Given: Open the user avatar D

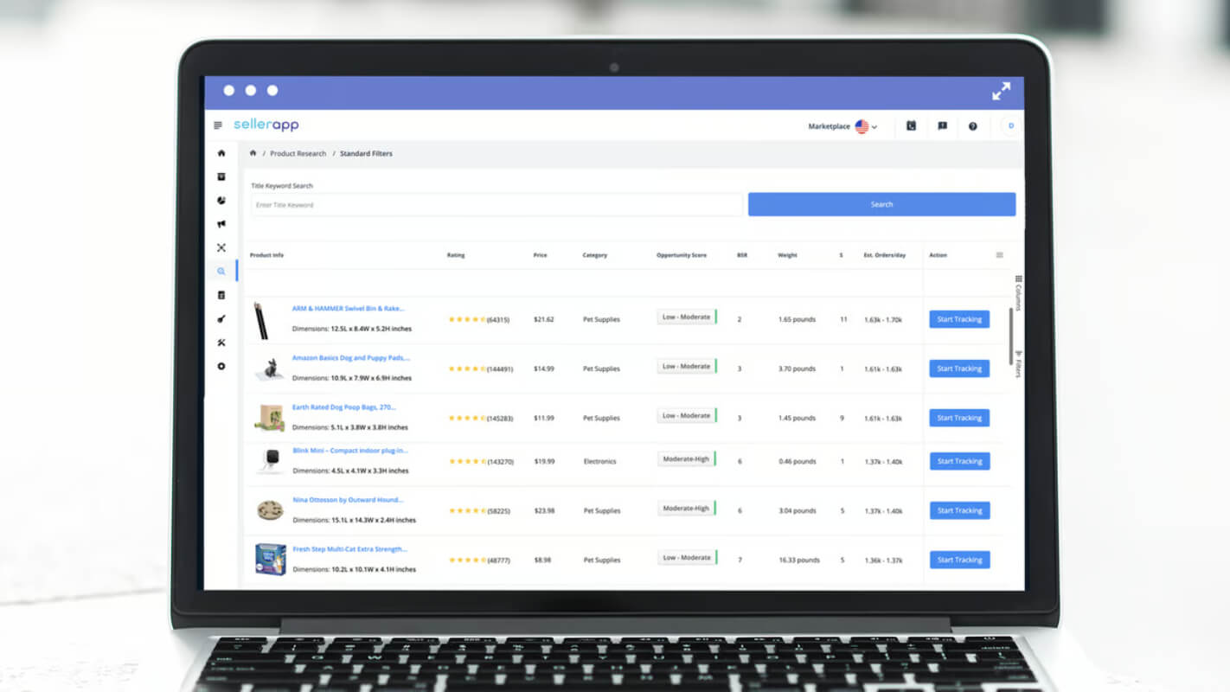Looking at the screenshot, I should 1010,126.
